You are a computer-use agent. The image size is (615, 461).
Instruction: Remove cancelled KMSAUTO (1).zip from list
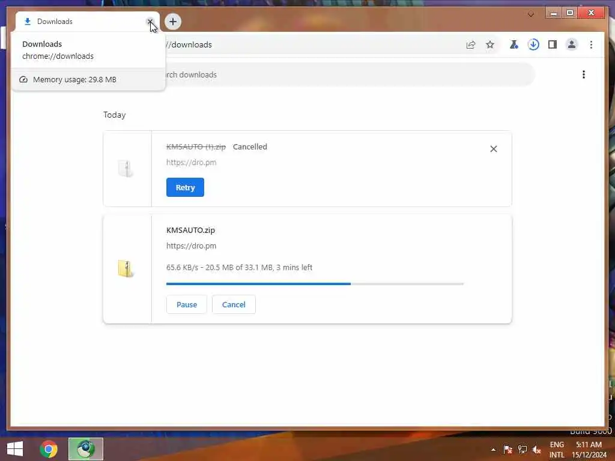click(x=494, y=149)
